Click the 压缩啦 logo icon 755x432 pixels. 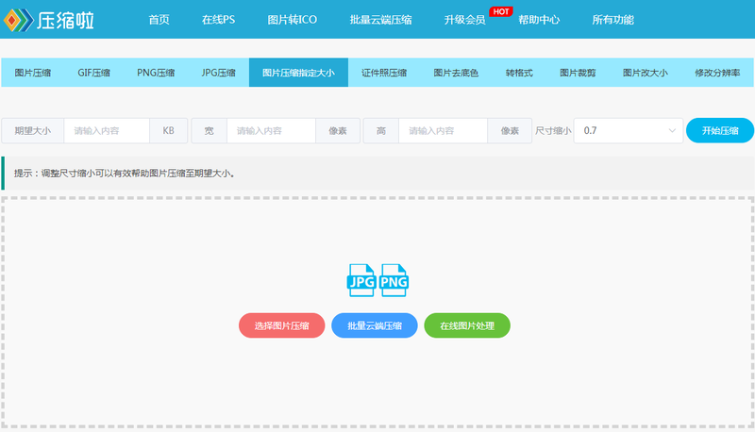pos(18,20)
